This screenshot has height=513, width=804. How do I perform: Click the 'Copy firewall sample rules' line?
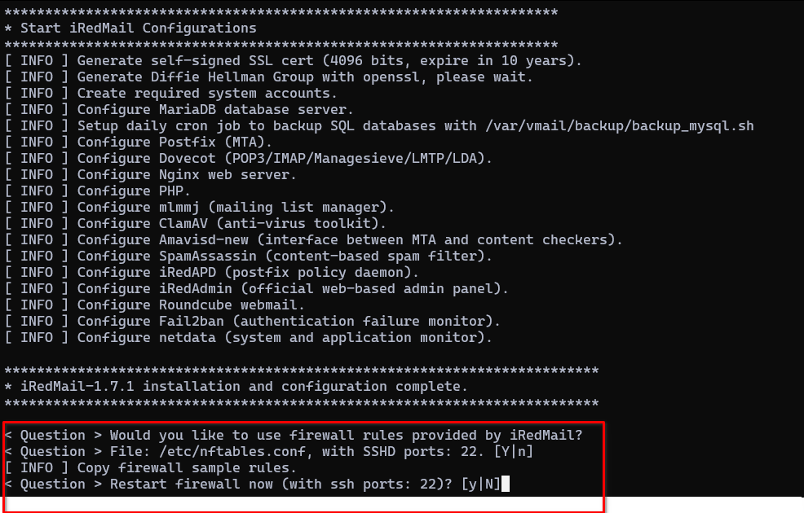150,468
